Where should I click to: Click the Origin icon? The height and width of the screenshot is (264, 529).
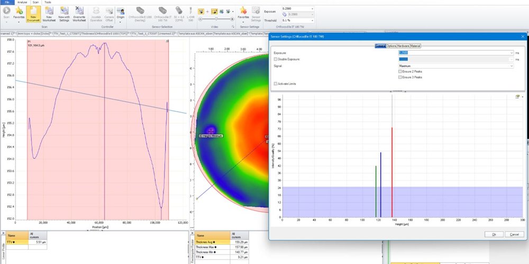click(x=121, y=11)
